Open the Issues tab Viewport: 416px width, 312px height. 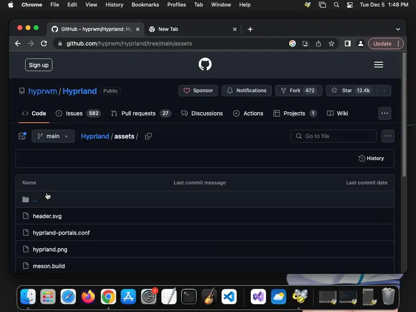point(78,113)
